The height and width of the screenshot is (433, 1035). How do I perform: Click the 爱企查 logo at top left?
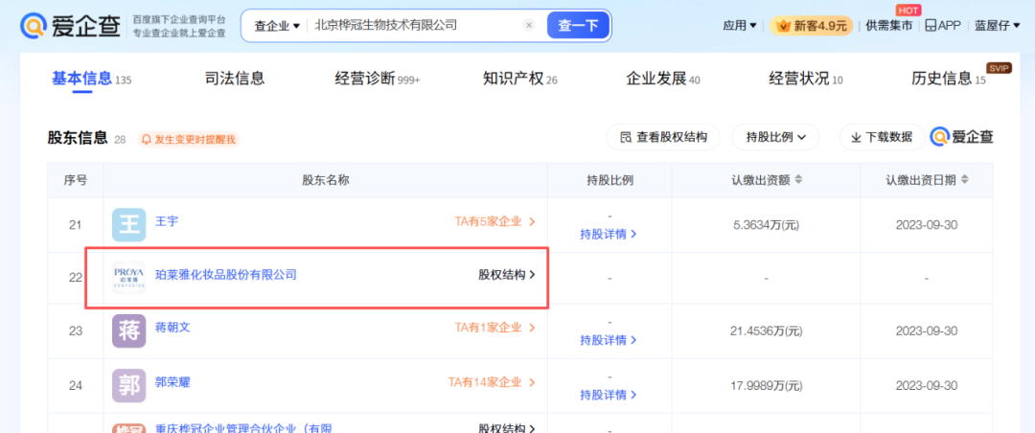71,26
